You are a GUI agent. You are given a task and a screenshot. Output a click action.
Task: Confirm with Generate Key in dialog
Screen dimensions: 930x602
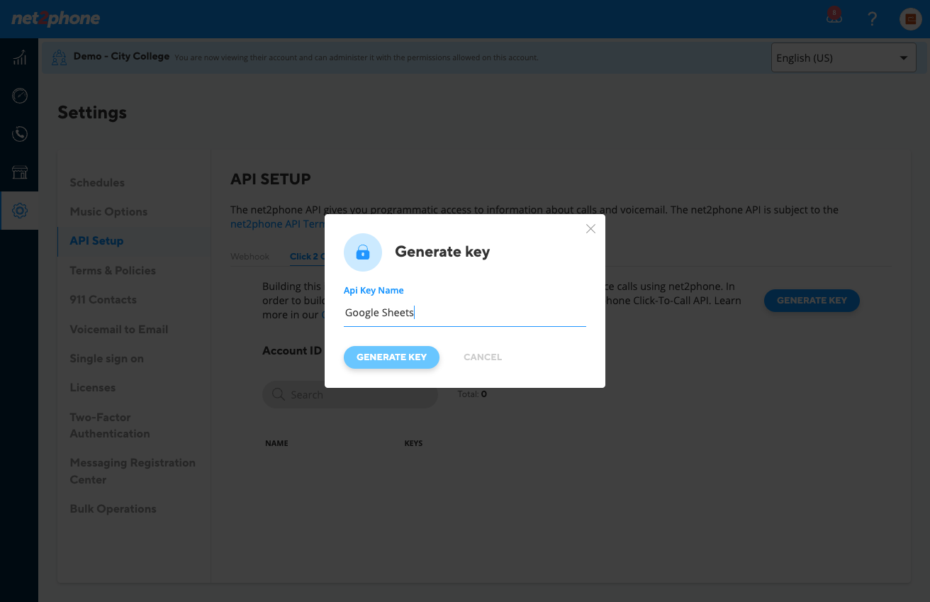click(391, 357)
